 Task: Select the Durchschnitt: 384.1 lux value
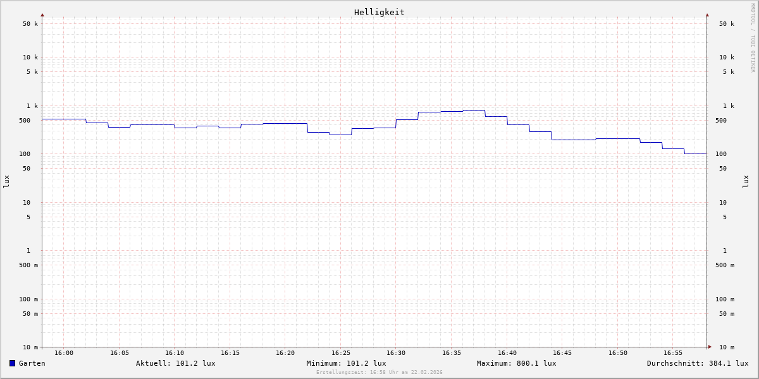coord(697,363)
